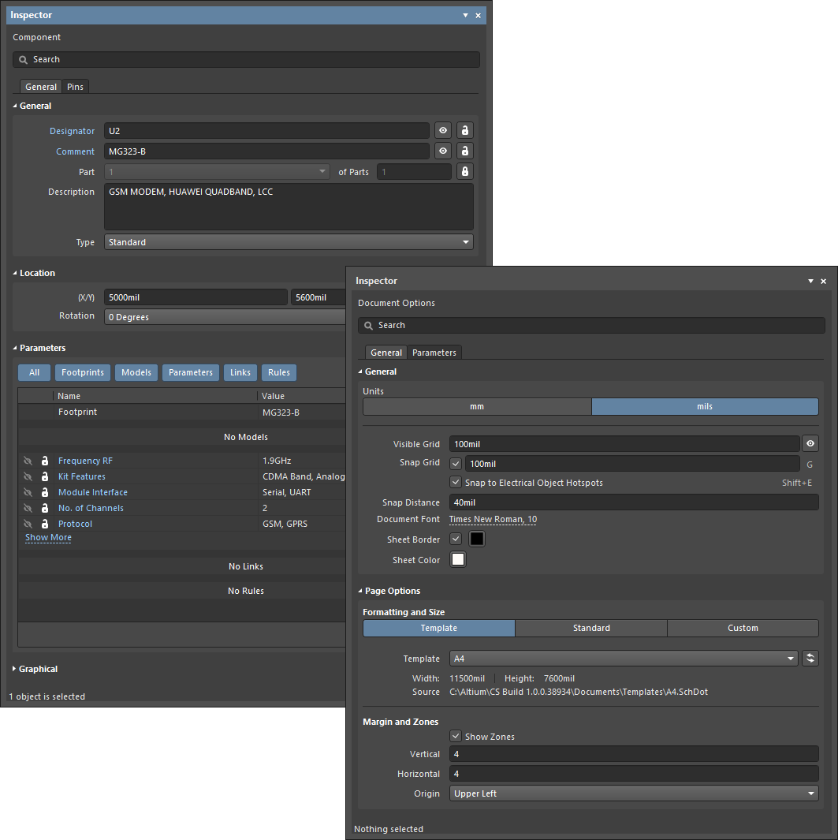
Task: Switch to the Pins tab
Action: point(76,87)
